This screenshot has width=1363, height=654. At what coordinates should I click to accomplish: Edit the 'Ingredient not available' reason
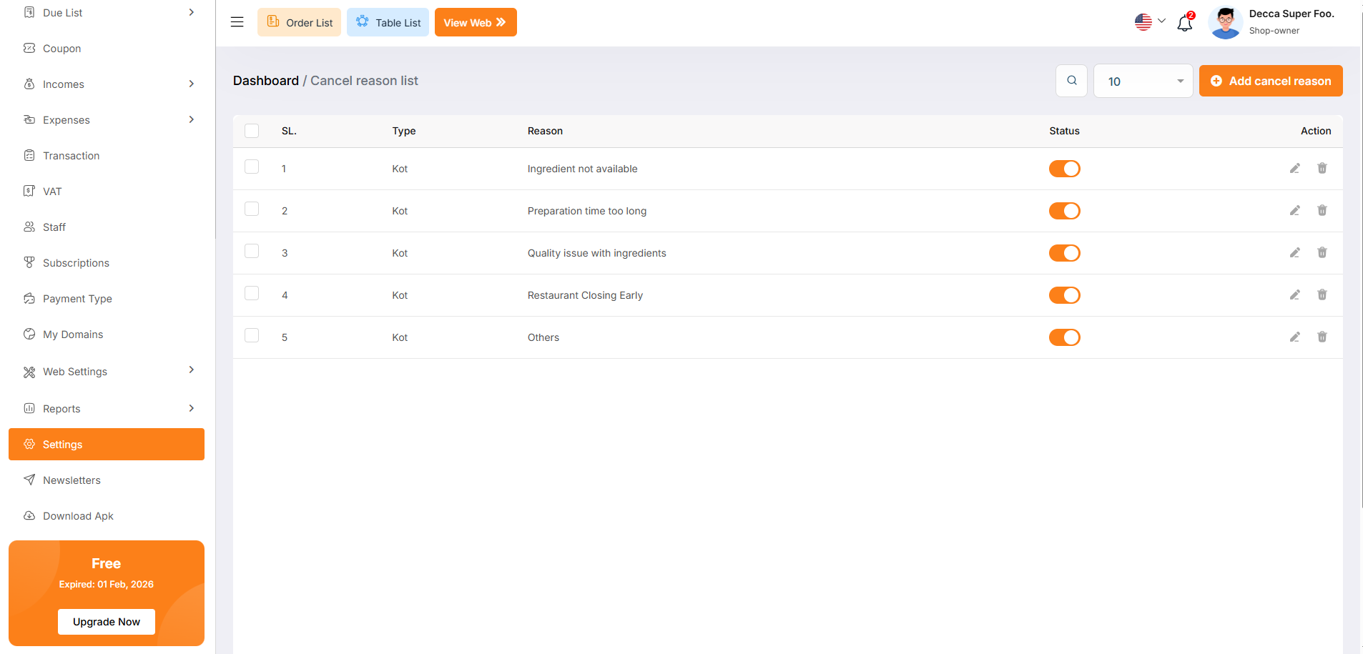pyautogui.click(x=1294, y=169)
